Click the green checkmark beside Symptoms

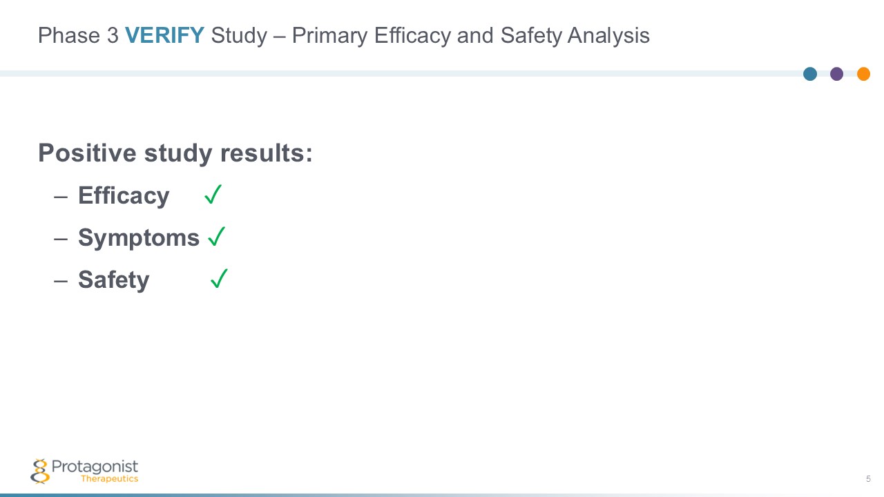tap(216, 237)
